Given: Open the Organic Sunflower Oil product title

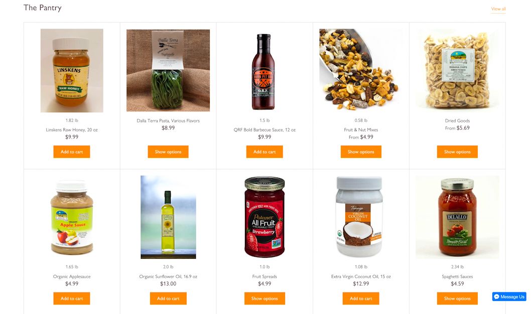Looking at the screenshot, I should (x=168, y=276).
